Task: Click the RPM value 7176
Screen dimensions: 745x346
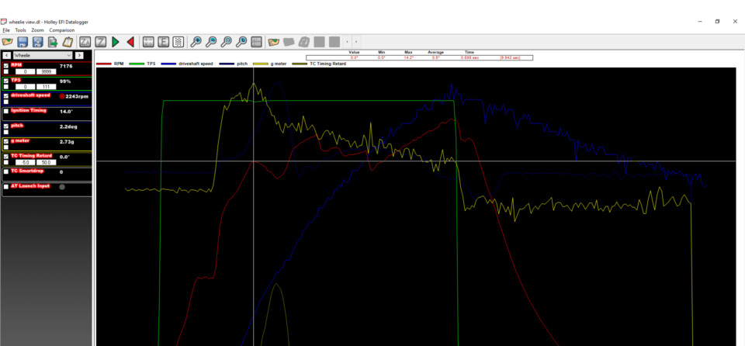Action: (x=66, y=66)
